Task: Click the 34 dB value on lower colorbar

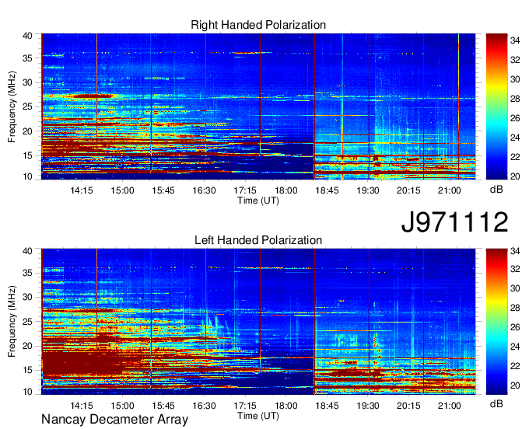Action: pos(515,251)
